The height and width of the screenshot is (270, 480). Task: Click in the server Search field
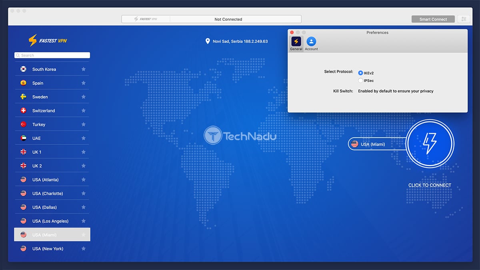click(x=52, y=55)
